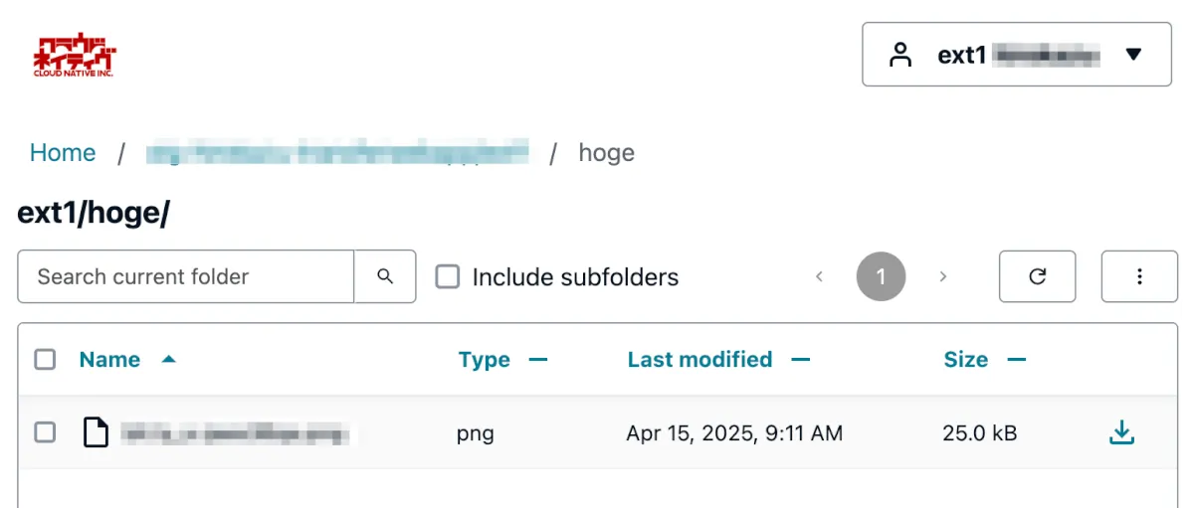Go to previous page arrow
Image resolution: width=1194 pixels, height=508 pixels.
pos(820,276)
